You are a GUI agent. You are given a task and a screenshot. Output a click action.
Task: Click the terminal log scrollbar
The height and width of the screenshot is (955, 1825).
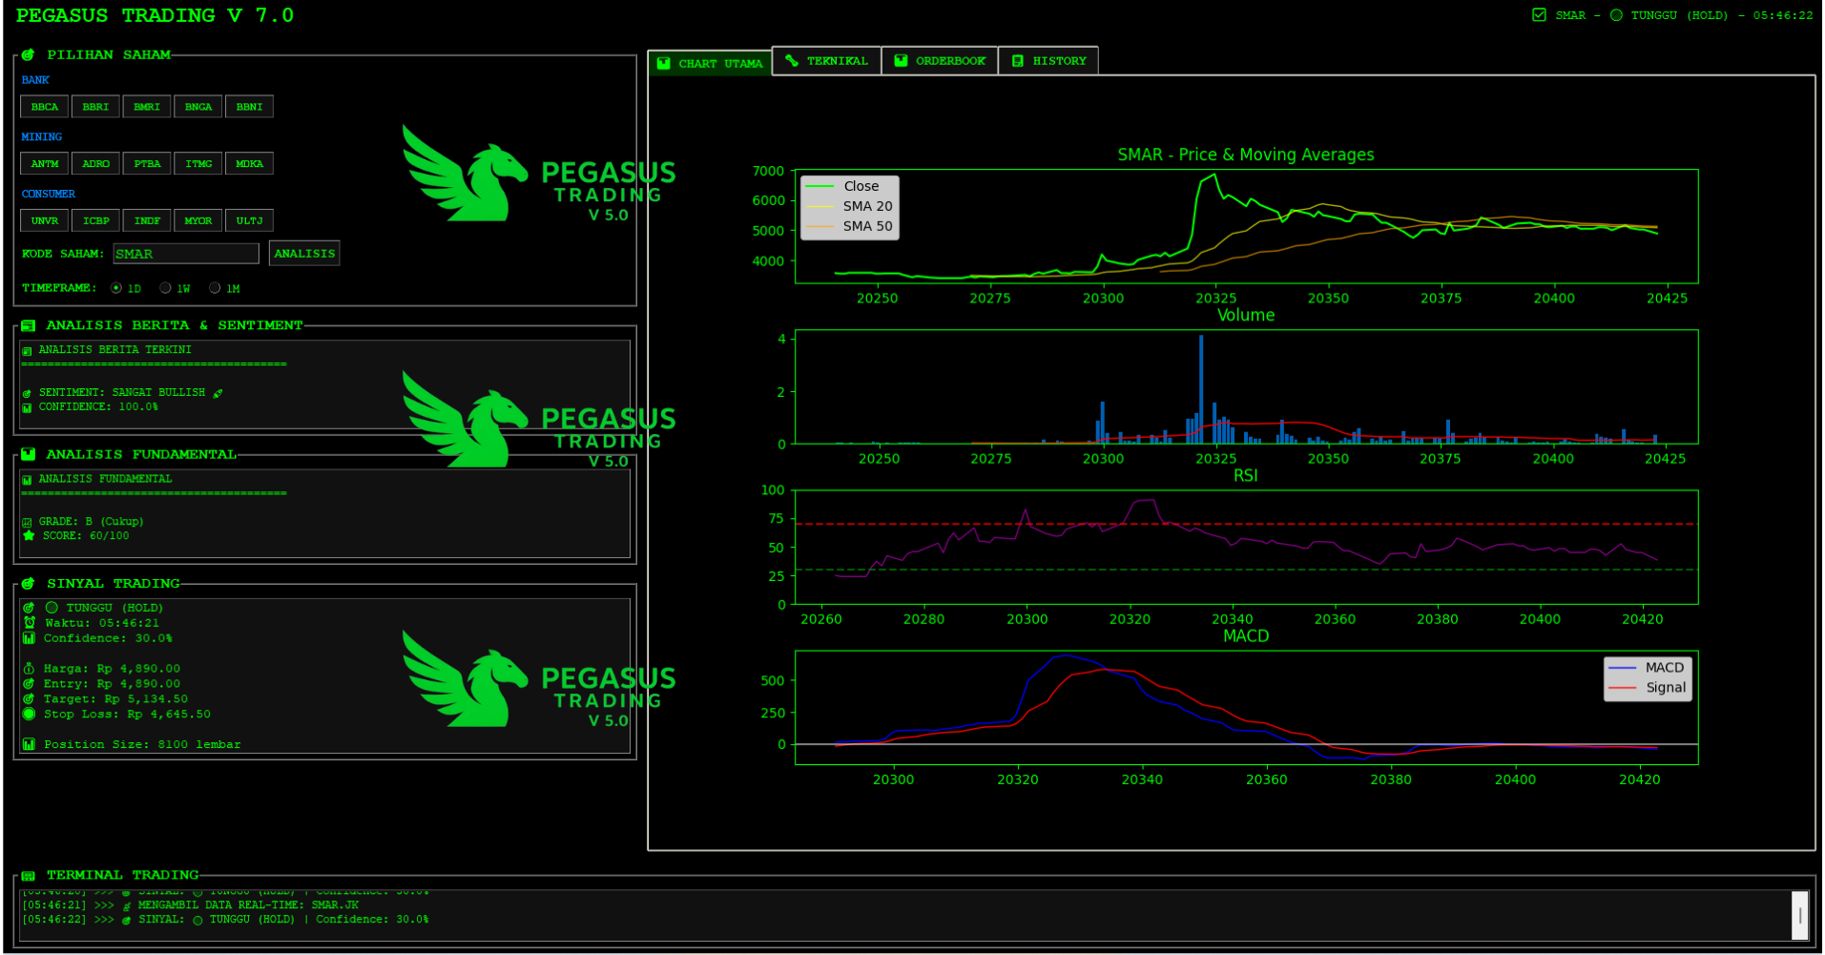click(x=1799, y=916)
